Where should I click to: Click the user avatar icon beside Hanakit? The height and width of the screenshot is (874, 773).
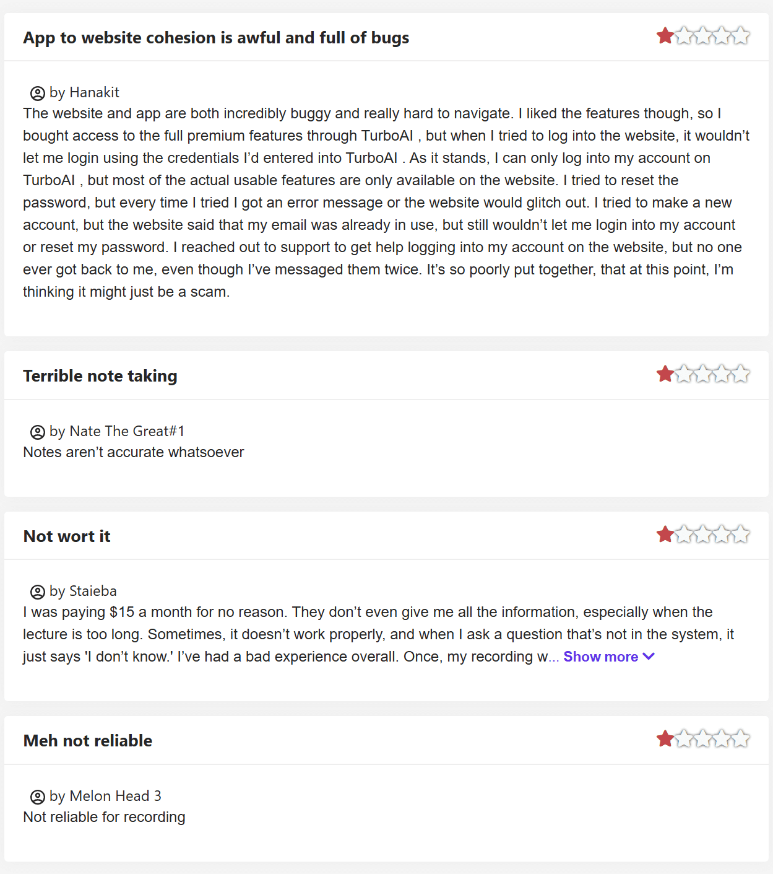[38, 93]
